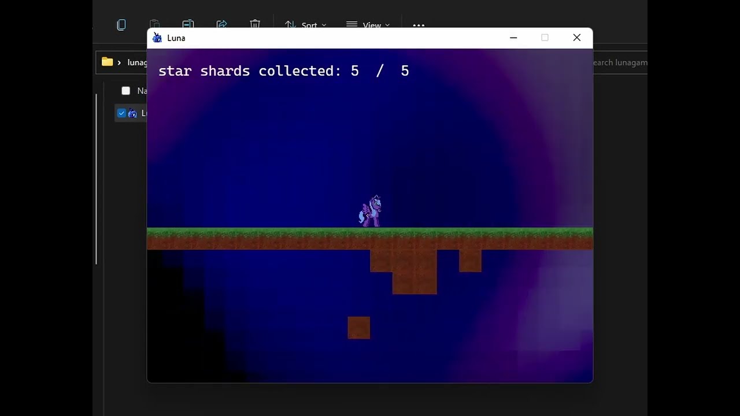Click the lone dirt block below platform
The width and height of the screenshot is (740, 416).
coord(358,328)
